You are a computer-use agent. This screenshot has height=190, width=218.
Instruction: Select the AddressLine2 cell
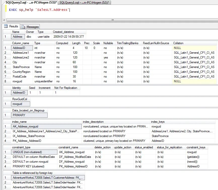22,57
